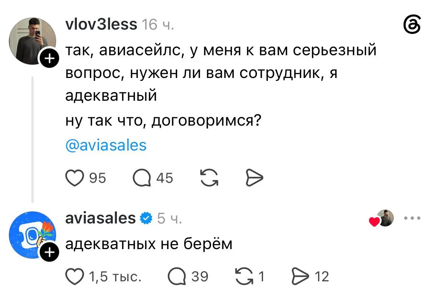Like the vlov3less post with the heart icon

click(74, 178)
